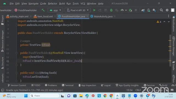The height and width of the screenshot is (99, 176).
Task: Fold the FoodViewHolder constructor at line 13
Action: click(x=16, y=53)
